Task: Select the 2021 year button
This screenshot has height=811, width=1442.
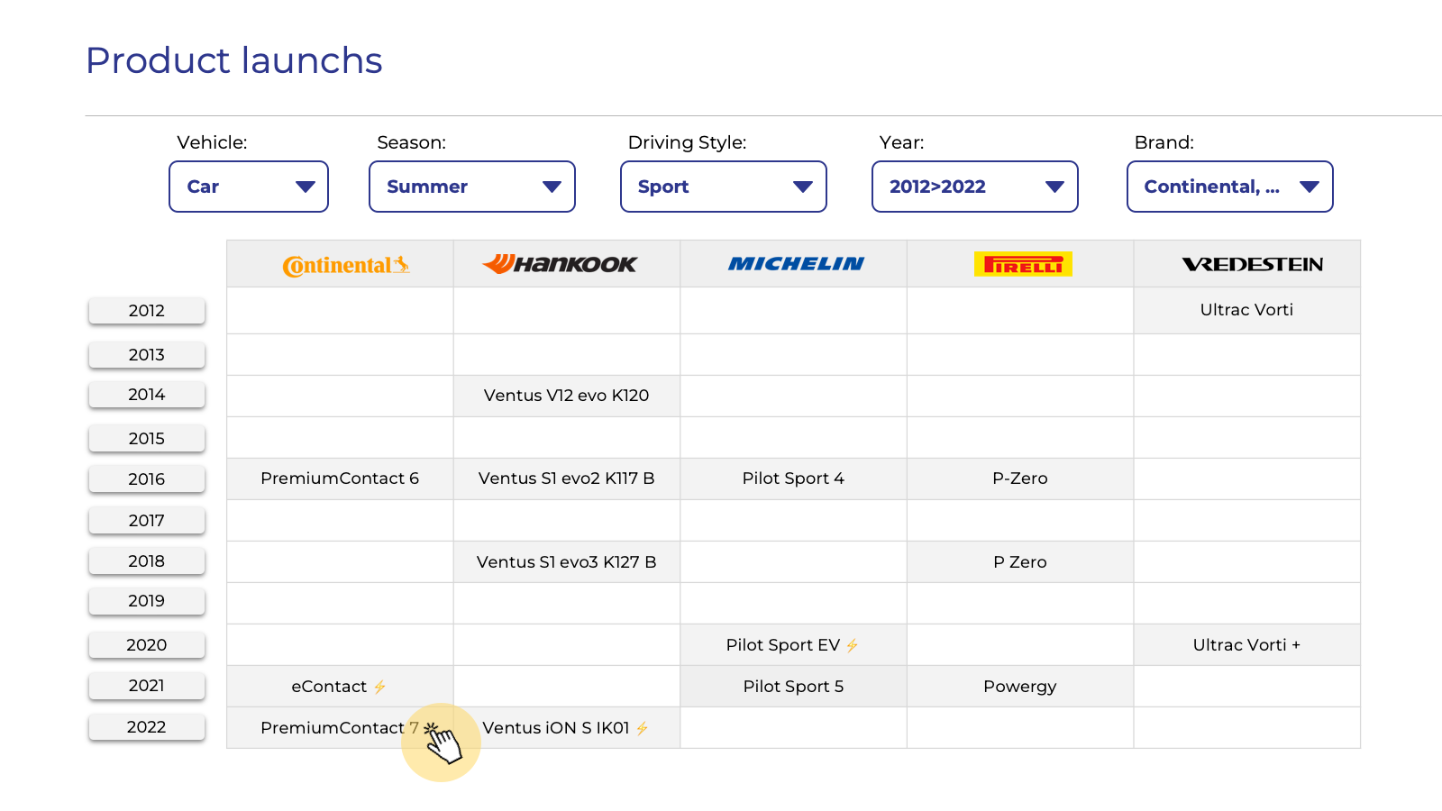Action: click(x=147, y=686)
